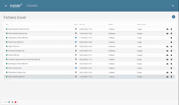The width and height of the screenshot is (179, 105).
Task: Stop the recording with the red square
Action: click(15, 102)
